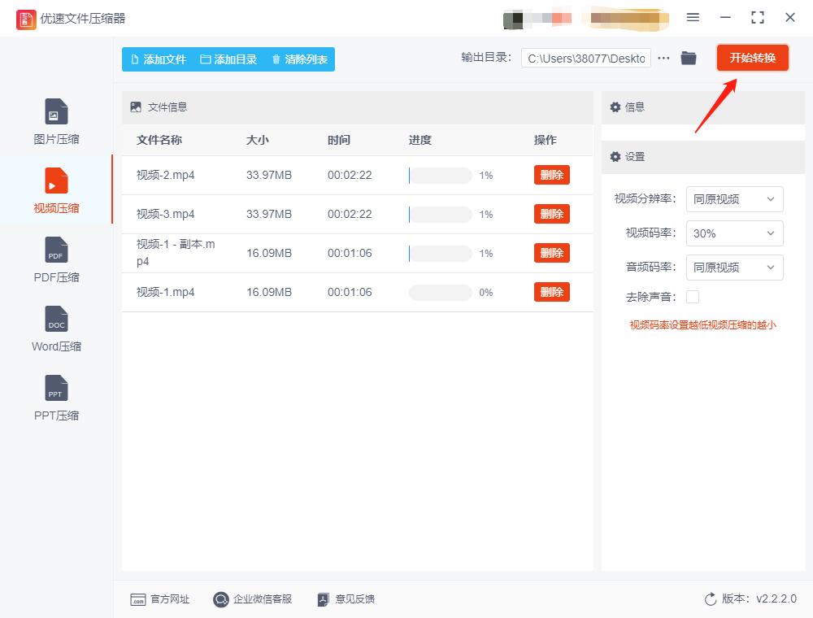Open PPT压缩 presentation compression
Image resolution: width=813 pixels, height=618 pixels.
coord(55,397)
